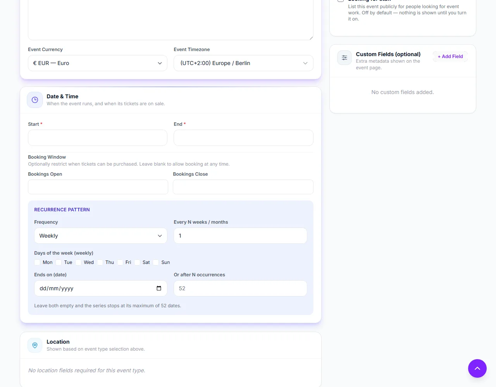The image size is (496, 387).
Task: Click into the Bookings Open field
Action: (98, 187)
